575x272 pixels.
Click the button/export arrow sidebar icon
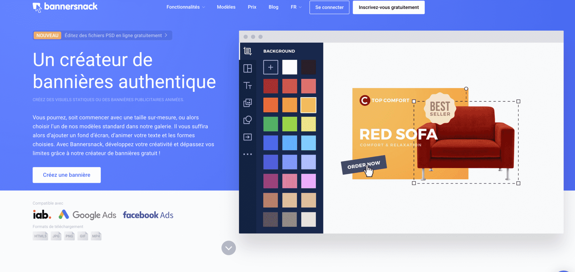point(247,137)
